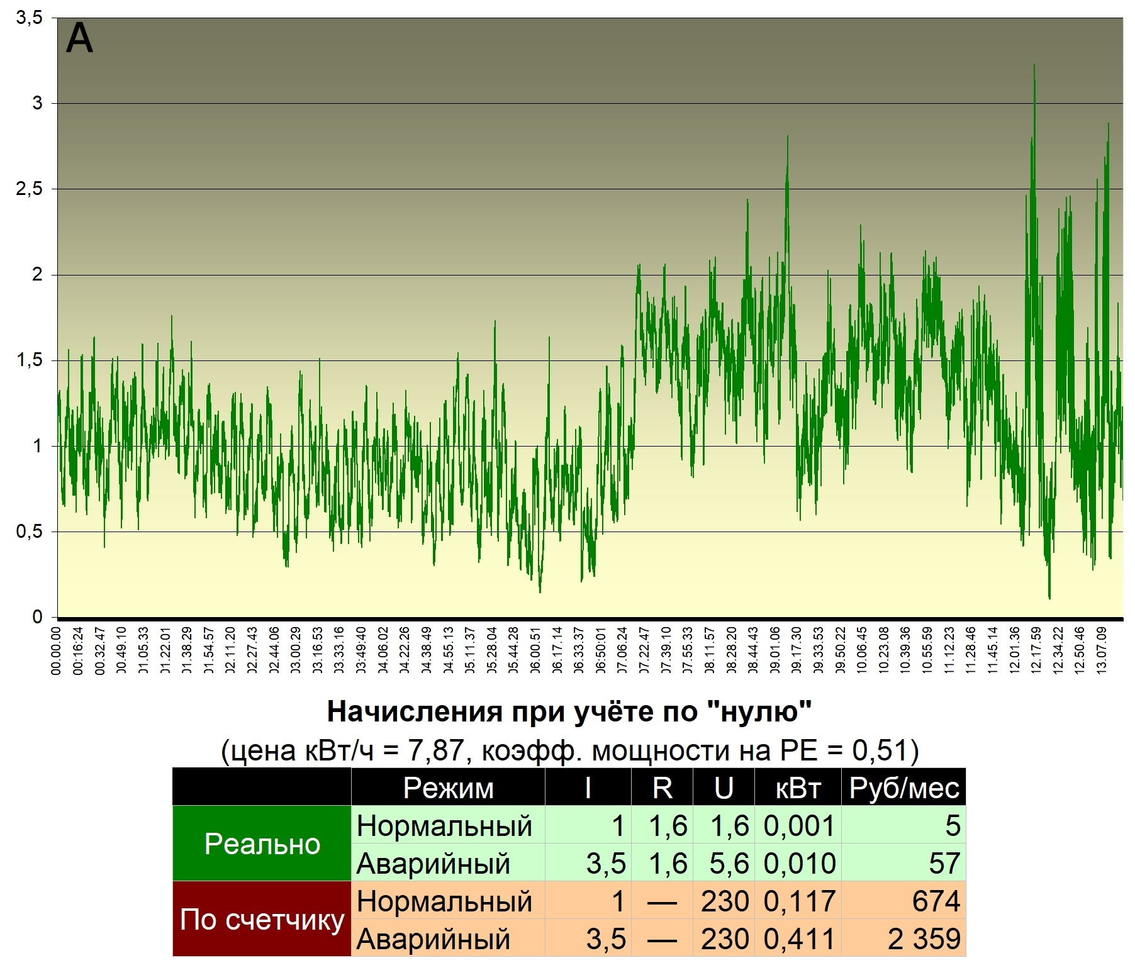This screenshot has width=1135, height=980.
Task: Click the dark red По счетчику cell
Action: (262, 920)
